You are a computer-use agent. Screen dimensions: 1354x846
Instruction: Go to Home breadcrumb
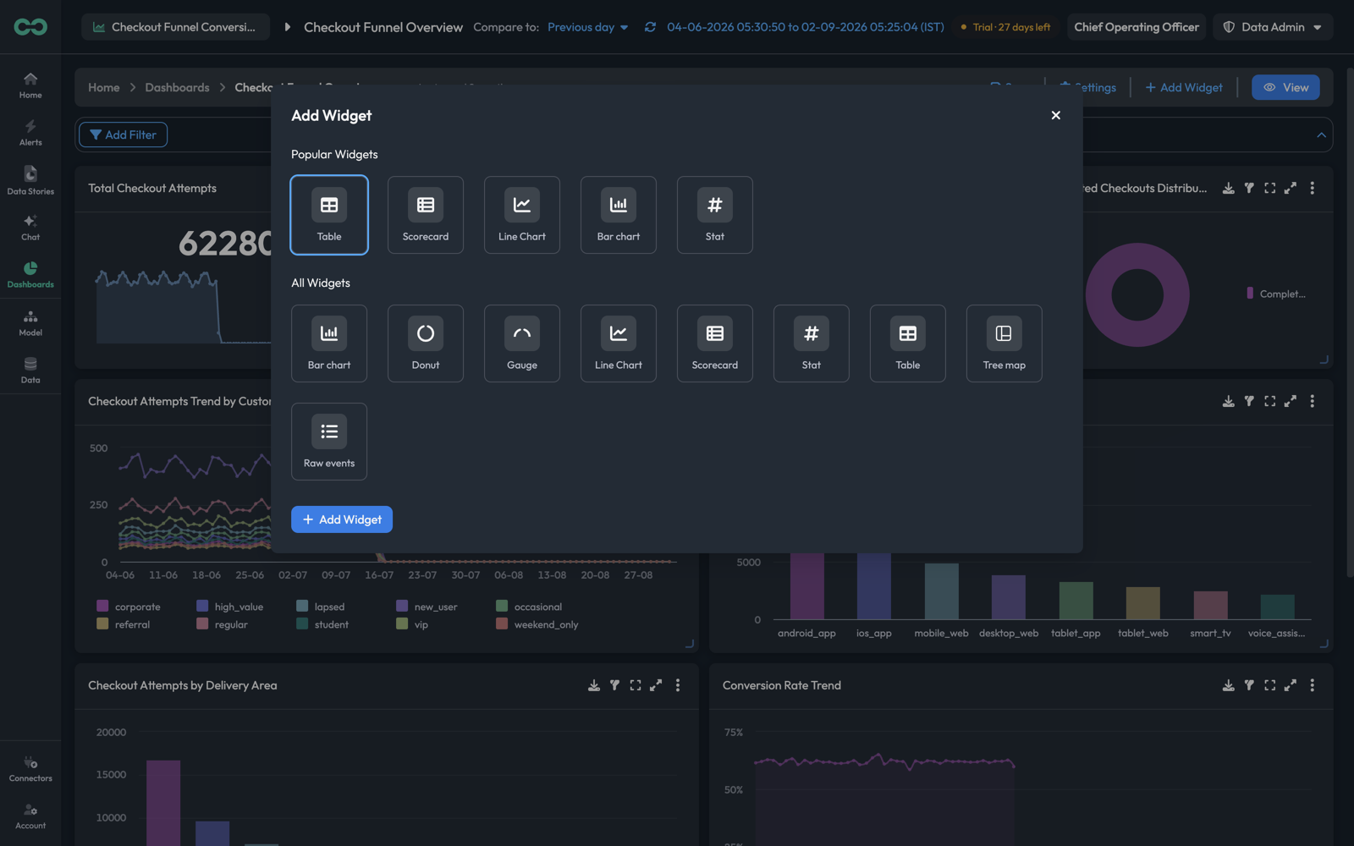pos(104,87)
